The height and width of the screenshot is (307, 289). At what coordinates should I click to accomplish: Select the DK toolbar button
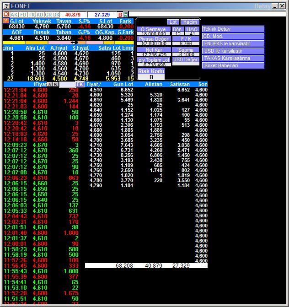(56, 15)
